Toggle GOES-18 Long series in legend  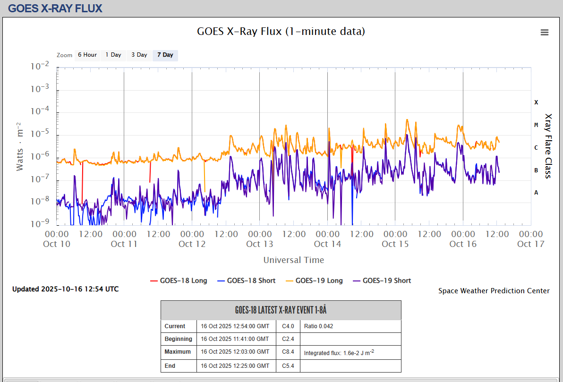[179, 280]
